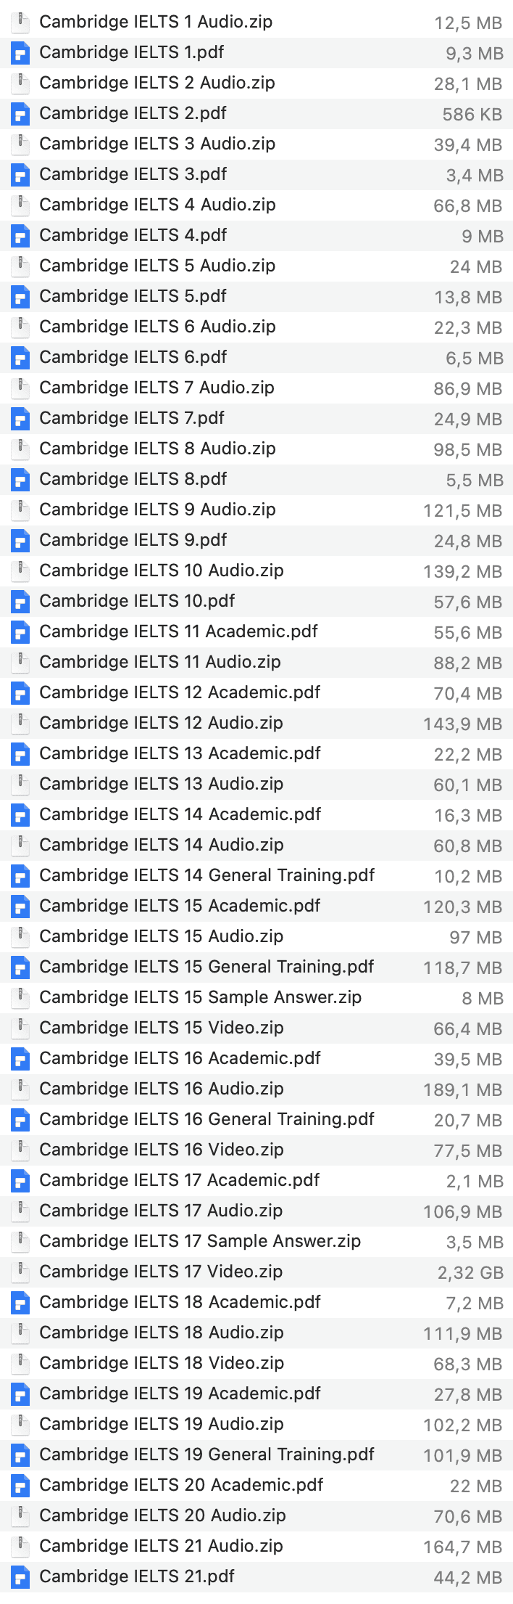The image size is (513, 1604).
Task: Click the PDF icon of Cambridge IELTS 6.pdf
Action: click(21, 358)
